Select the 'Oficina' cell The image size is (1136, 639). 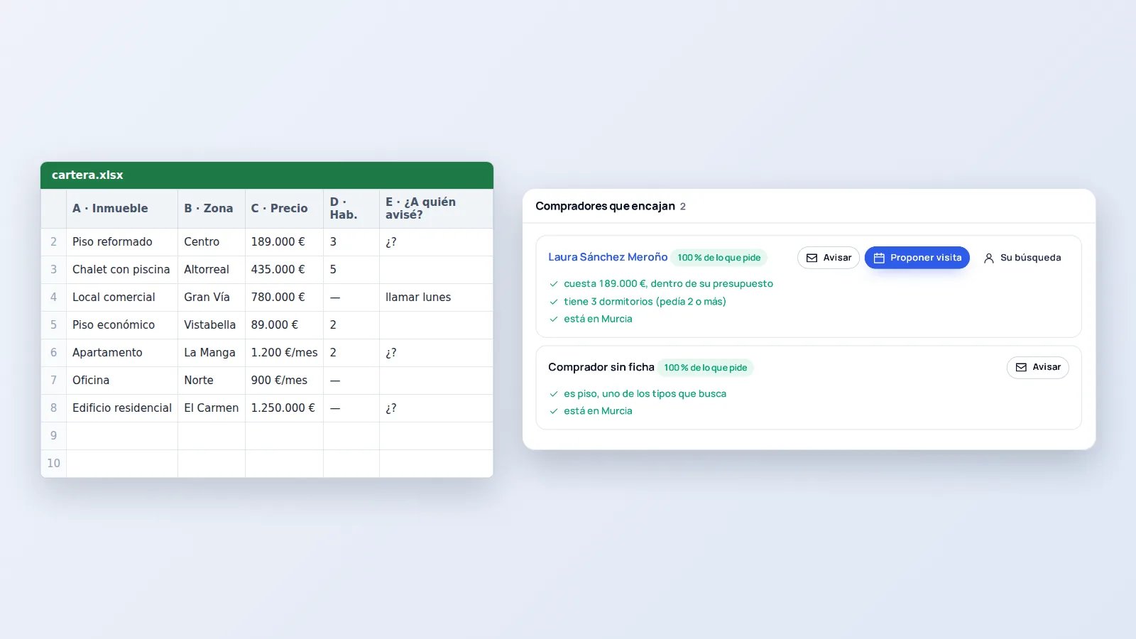pyautogui.click(x=122, y=381)
